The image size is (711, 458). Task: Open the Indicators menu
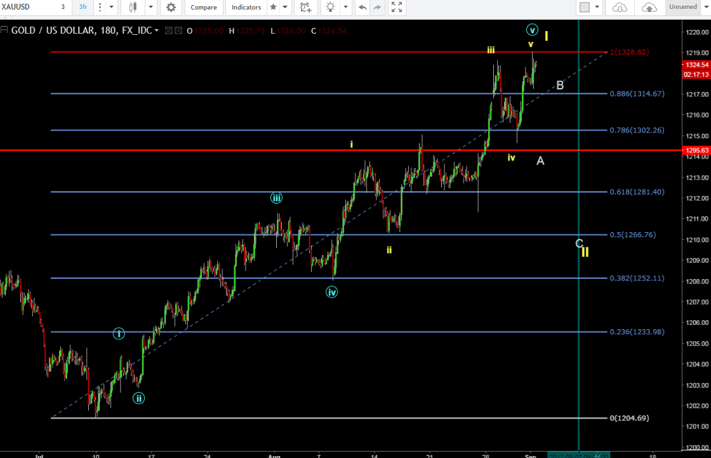tap(246, 7)
